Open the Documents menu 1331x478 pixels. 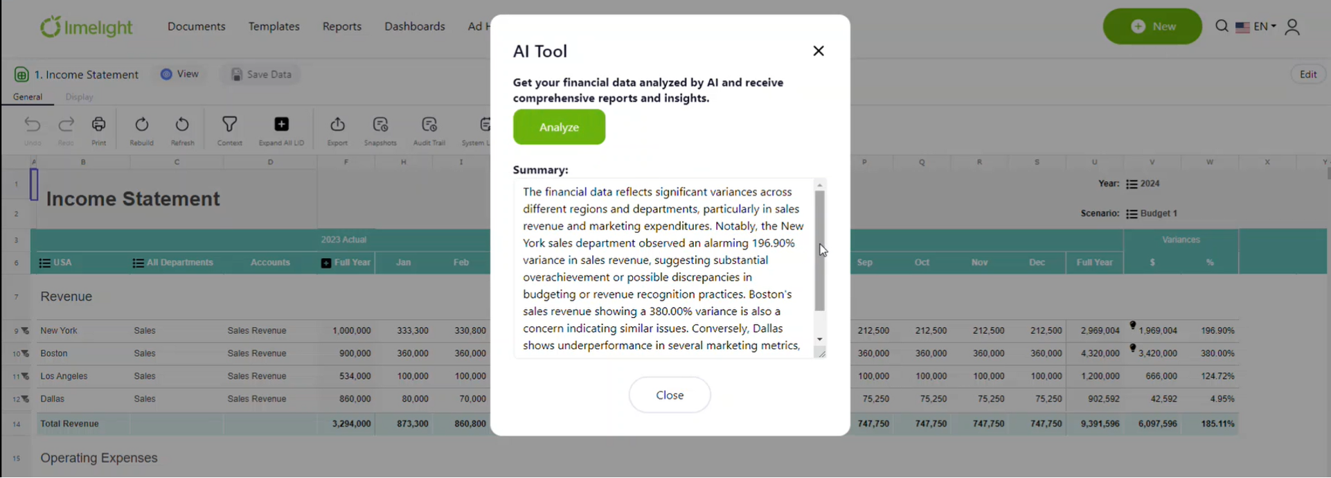(197, 26)
